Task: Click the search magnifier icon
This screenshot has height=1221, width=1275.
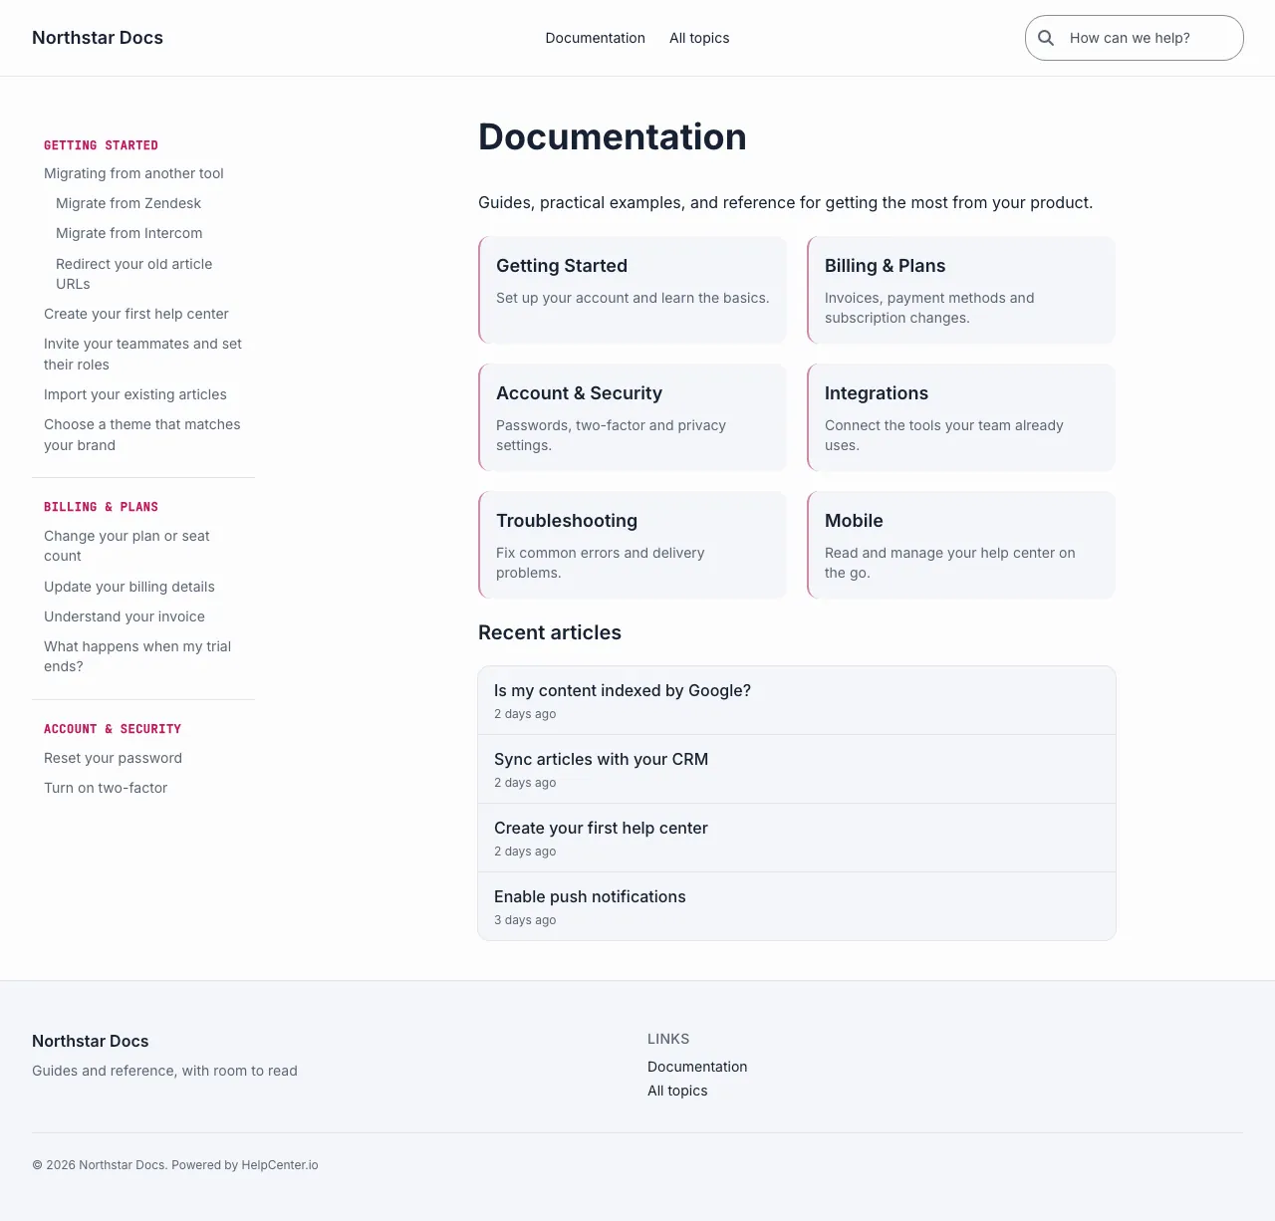Action: [1046, 38]
